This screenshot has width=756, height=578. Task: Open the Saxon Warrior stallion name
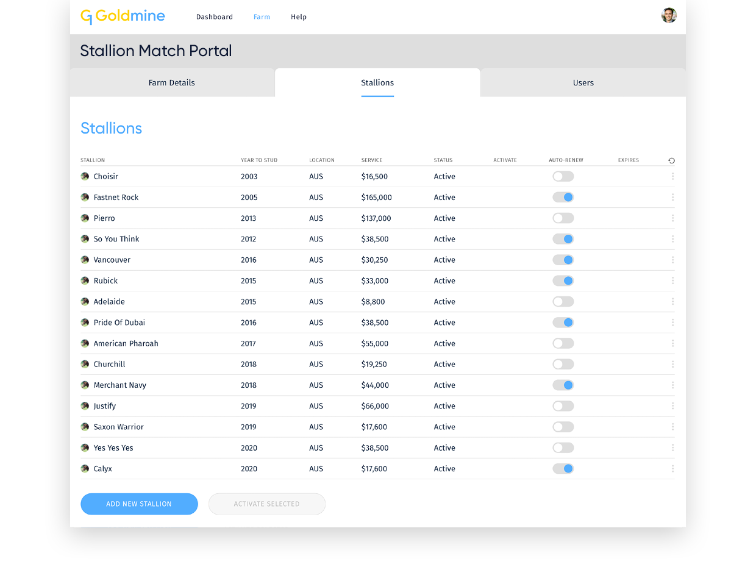119,427
